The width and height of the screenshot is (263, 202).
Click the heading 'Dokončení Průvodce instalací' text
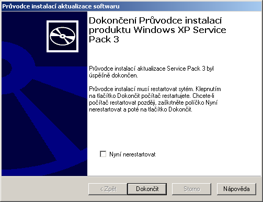click(155, 20)
